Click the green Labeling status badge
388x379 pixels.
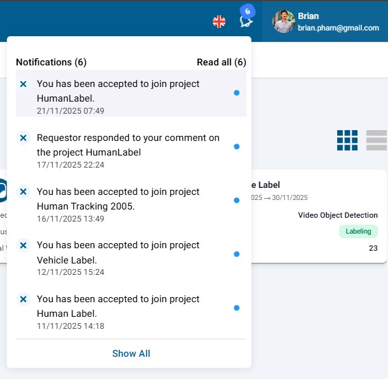(358, 232)
